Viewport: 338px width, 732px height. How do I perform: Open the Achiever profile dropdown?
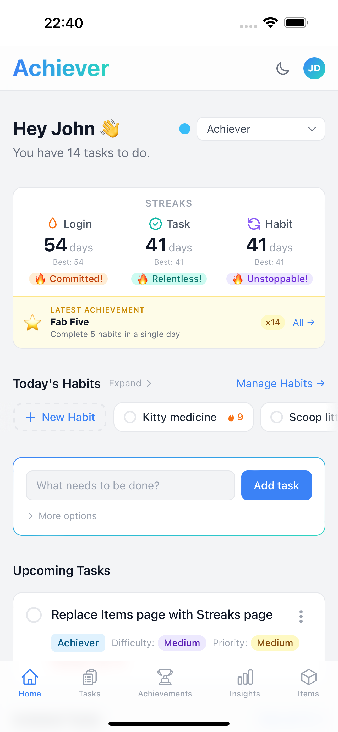(260, 129)
